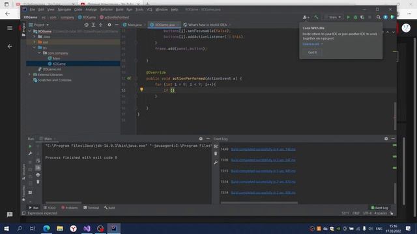Viewport: 417px width, 234px height.
Task: Open the 14:49 build completed log link
Action: click(263, 149)
